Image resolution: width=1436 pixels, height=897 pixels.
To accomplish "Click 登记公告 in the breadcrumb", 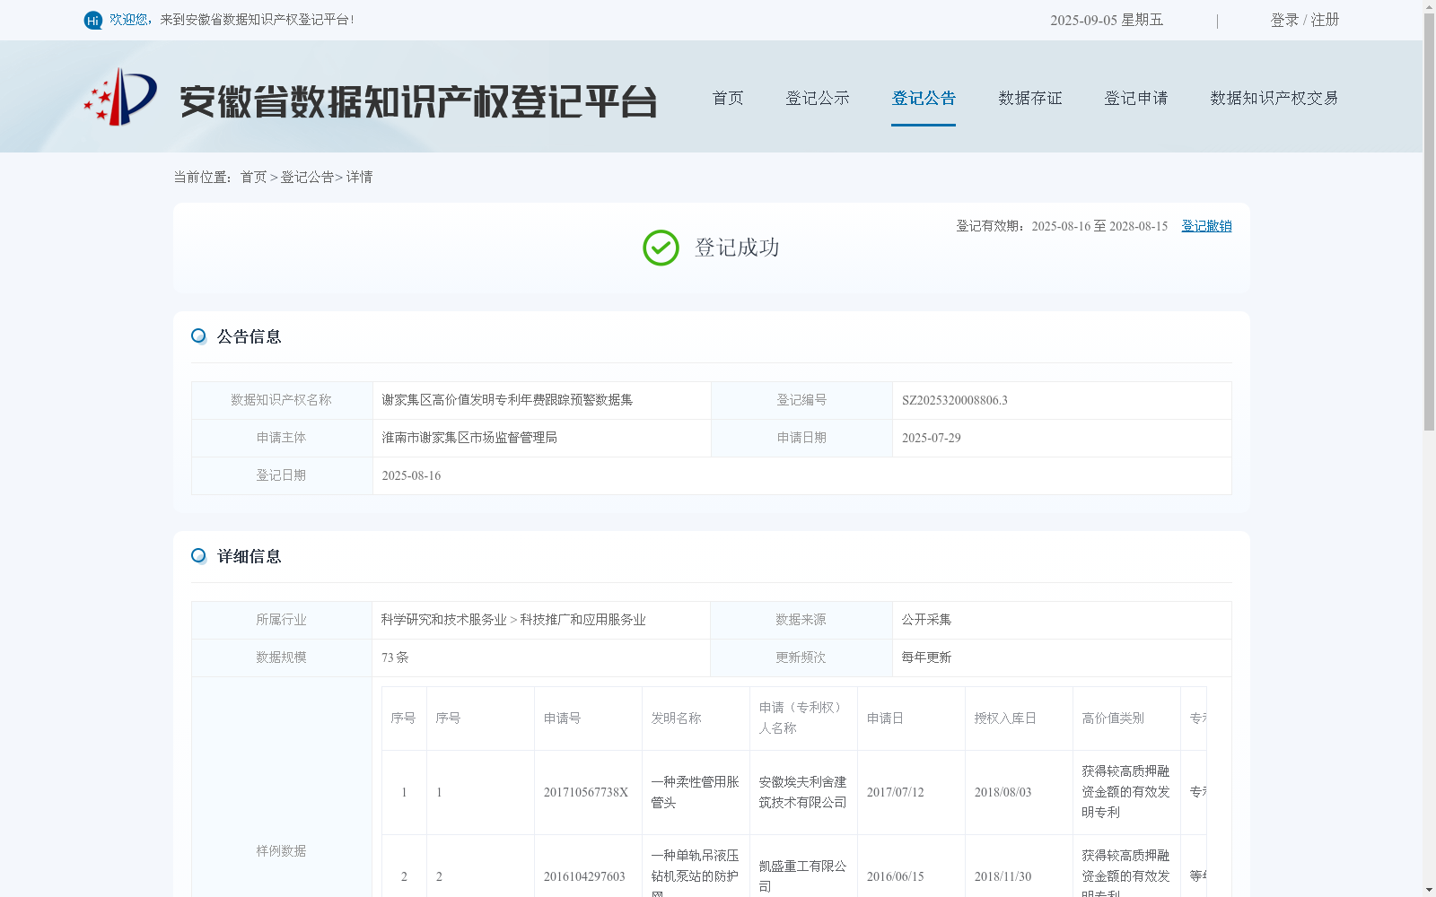I will coord(307,177).
